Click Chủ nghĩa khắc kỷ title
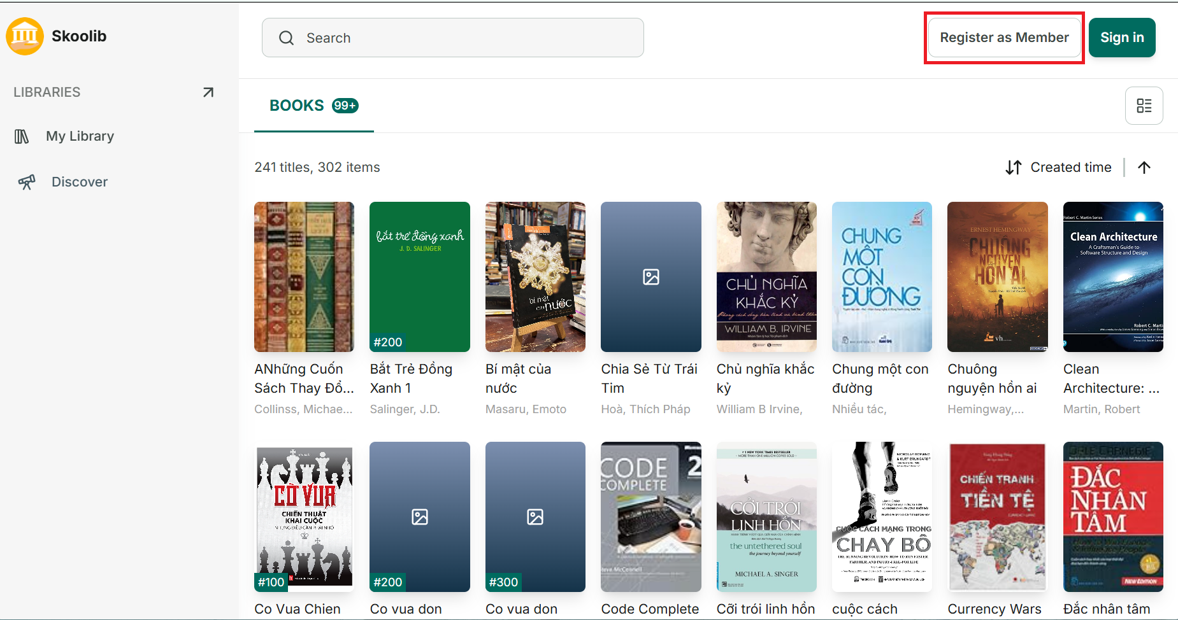 point(766,378)
